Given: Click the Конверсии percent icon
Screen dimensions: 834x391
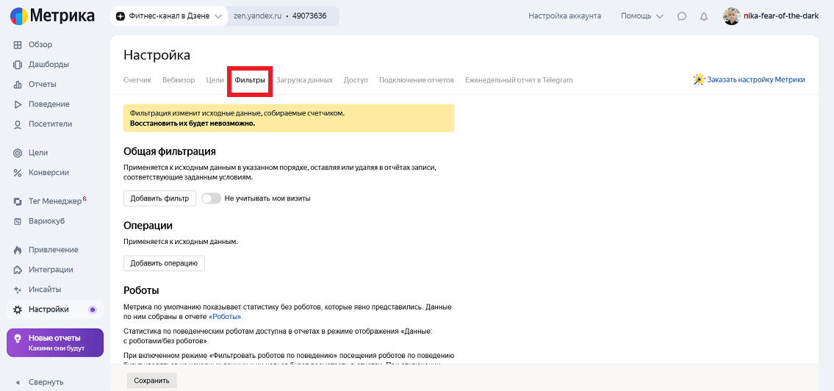Looking at the screenshot, I should coord(18,173).
